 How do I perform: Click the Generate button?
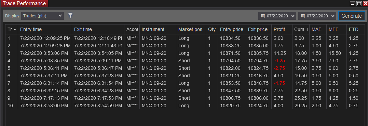coord(351,16)
